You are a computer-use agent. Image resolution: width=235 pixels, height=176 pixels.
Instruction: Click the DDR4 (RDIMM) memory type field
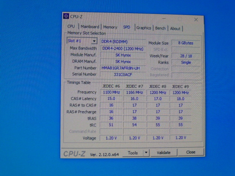tap(123, 41)
